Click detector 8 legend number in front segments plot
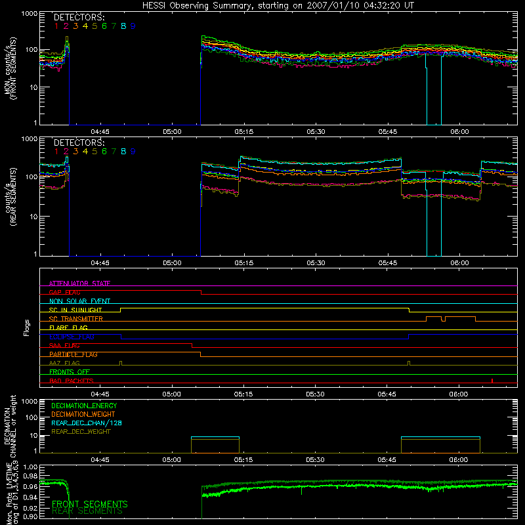 pyautogui.click(x=123, y=26)
